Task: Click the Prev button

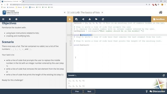Action: click(77, 91)
